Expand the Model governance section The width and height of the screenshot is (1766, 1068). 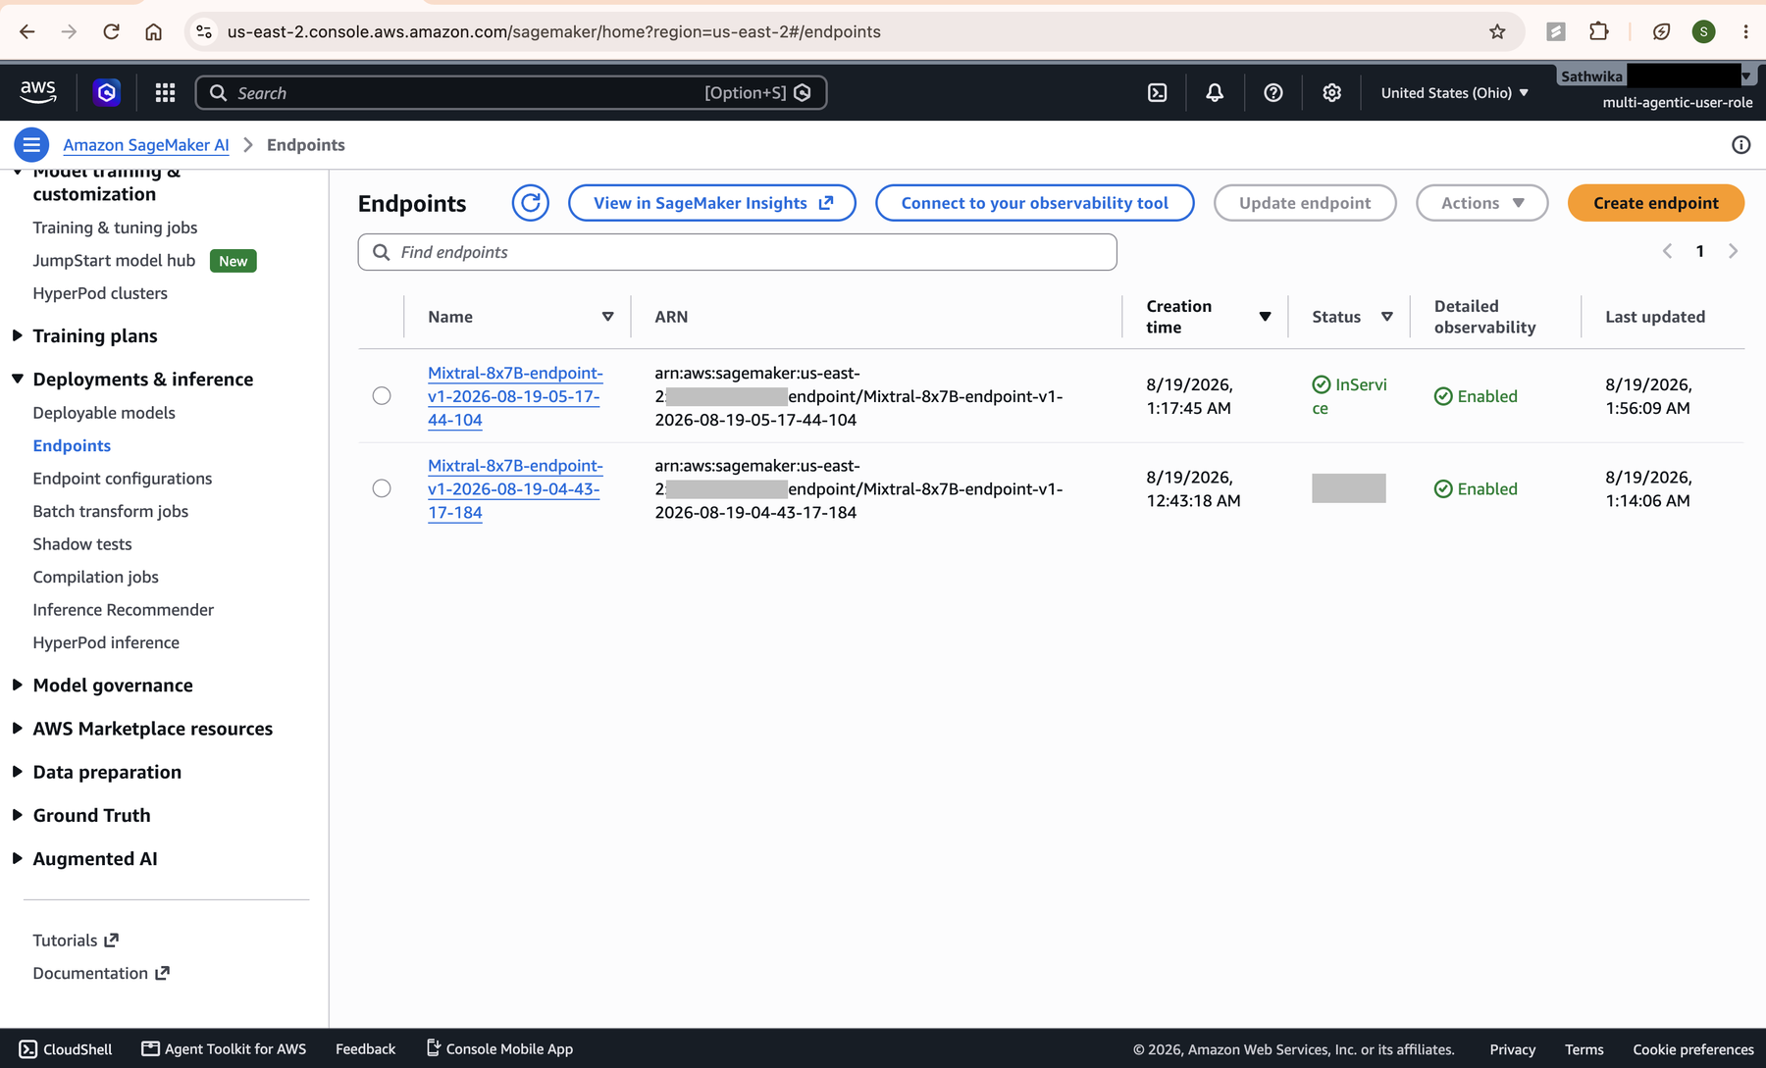click(x=18, y=685)
